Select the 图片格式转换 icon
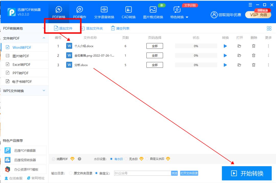Image resolution: width=276 pixels, height=183 pixels. (x=153, y=10)
